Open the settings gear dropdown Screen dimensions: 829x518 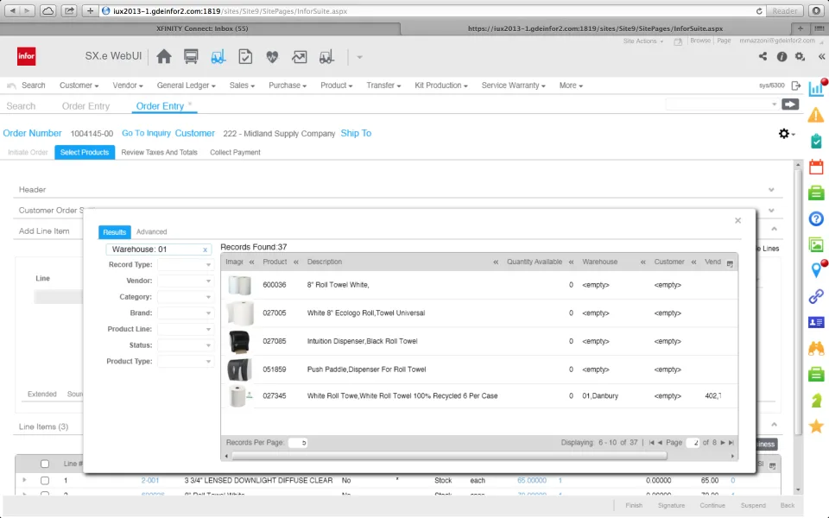point(787,134)
